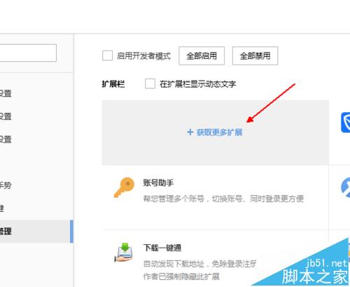This screenshot has width=350, height=287.
Task: Click the 全部启用 button
Action: (202, 55)
